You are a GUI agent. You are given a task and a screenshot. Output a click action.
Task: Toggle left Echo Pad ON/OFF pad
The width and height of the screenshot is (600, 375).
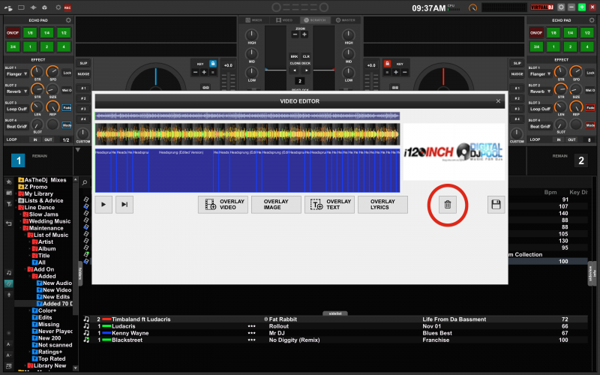click(x=13, y=33)
